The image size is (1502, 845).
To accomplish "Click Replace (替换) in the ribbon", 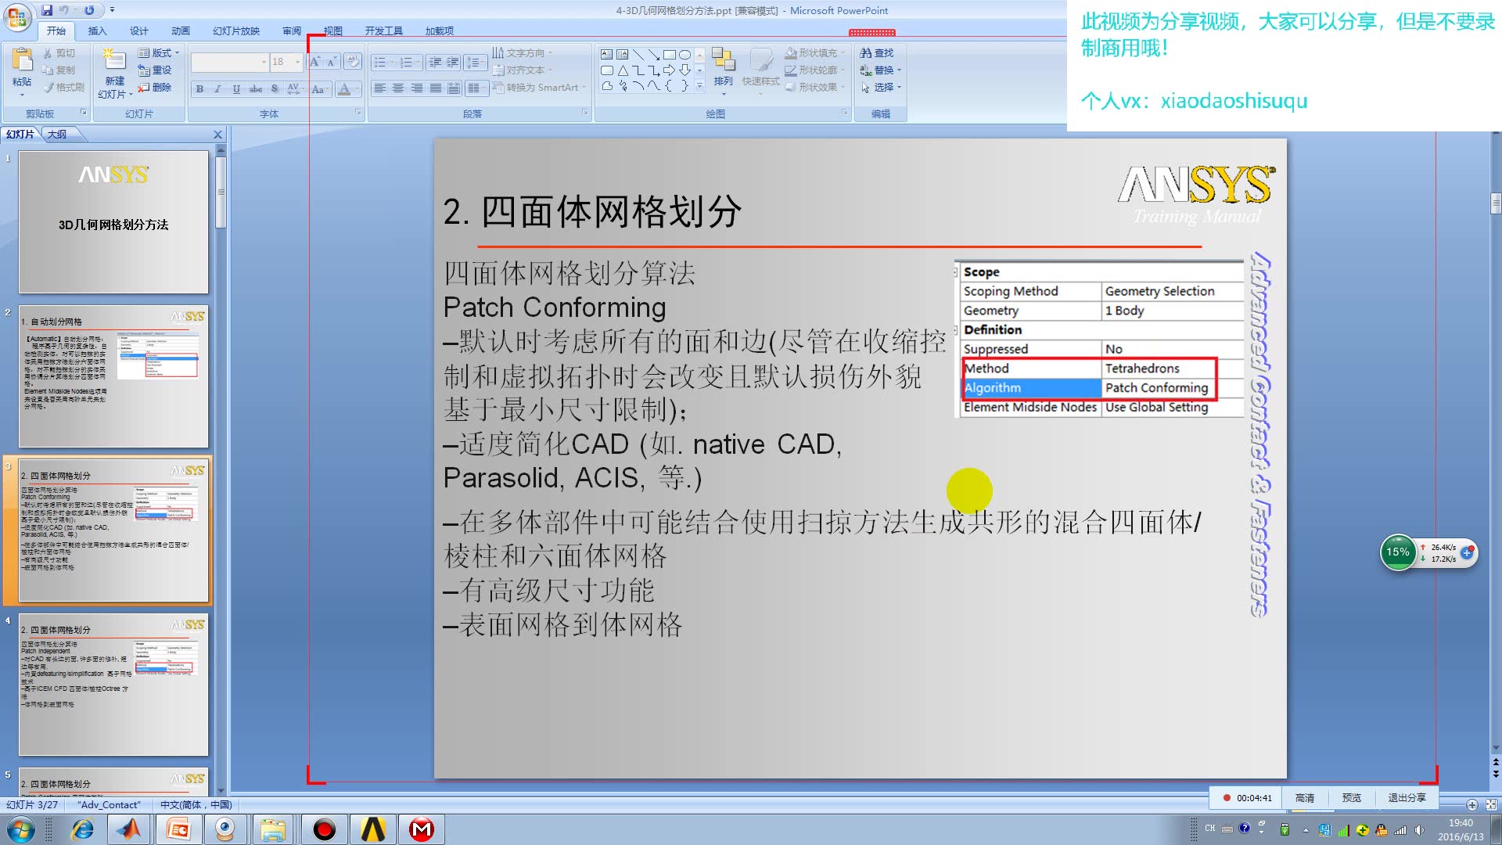I will pos(882,70).
